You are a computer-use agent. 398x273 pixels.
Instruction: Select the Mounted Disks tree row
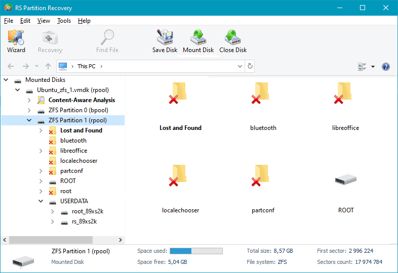(x=45, y=80)
